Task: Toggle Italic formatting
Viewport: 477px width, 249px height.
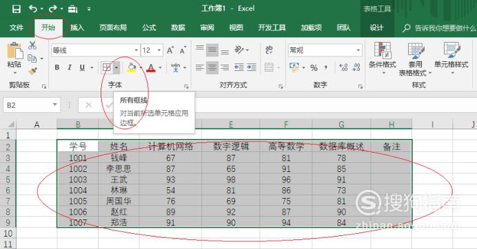Action: (70, 67)
